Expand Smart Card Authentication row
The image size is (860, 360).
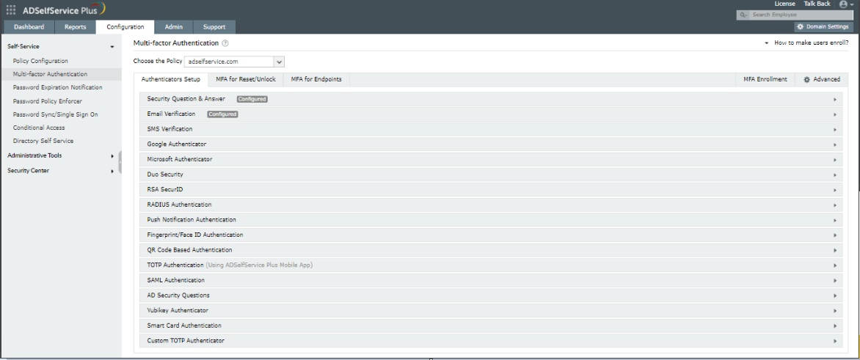pos(492,326)
